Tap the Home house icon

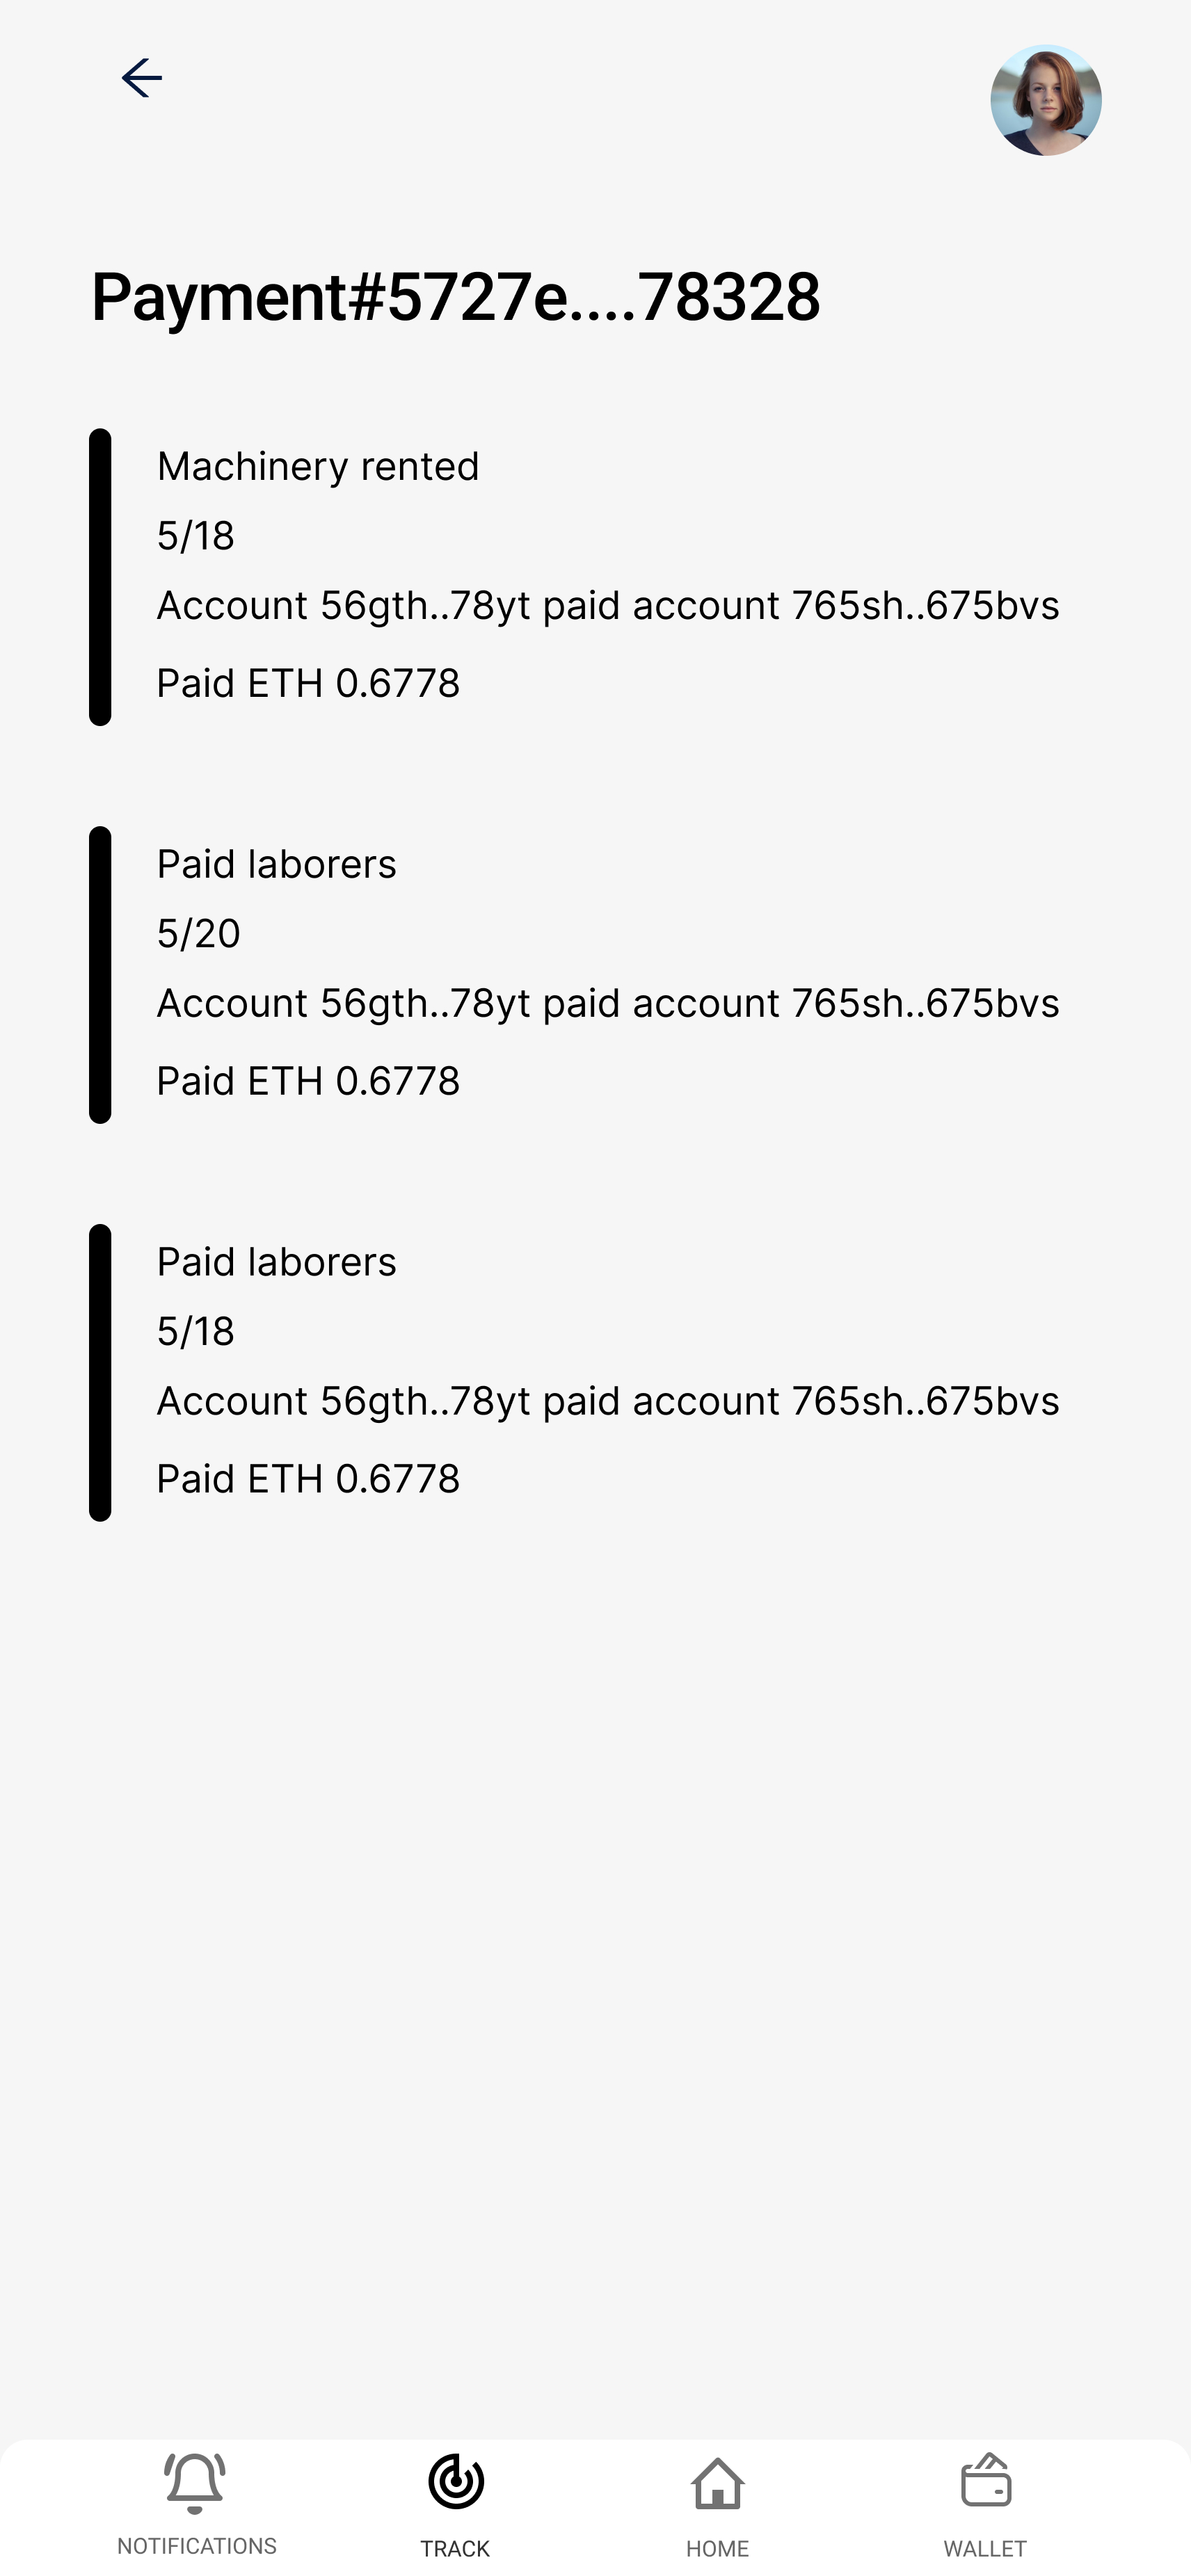coord(717,2484)
